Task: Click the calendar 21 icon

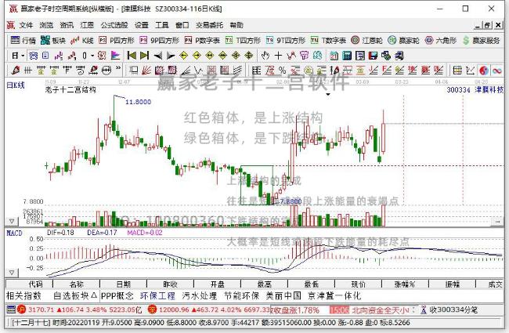Action: tap(334, 56)
